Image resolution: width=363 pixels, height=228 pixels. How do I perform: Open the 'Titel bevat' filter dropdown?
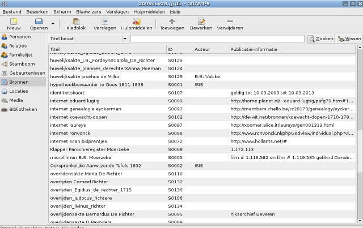[88, 39]
